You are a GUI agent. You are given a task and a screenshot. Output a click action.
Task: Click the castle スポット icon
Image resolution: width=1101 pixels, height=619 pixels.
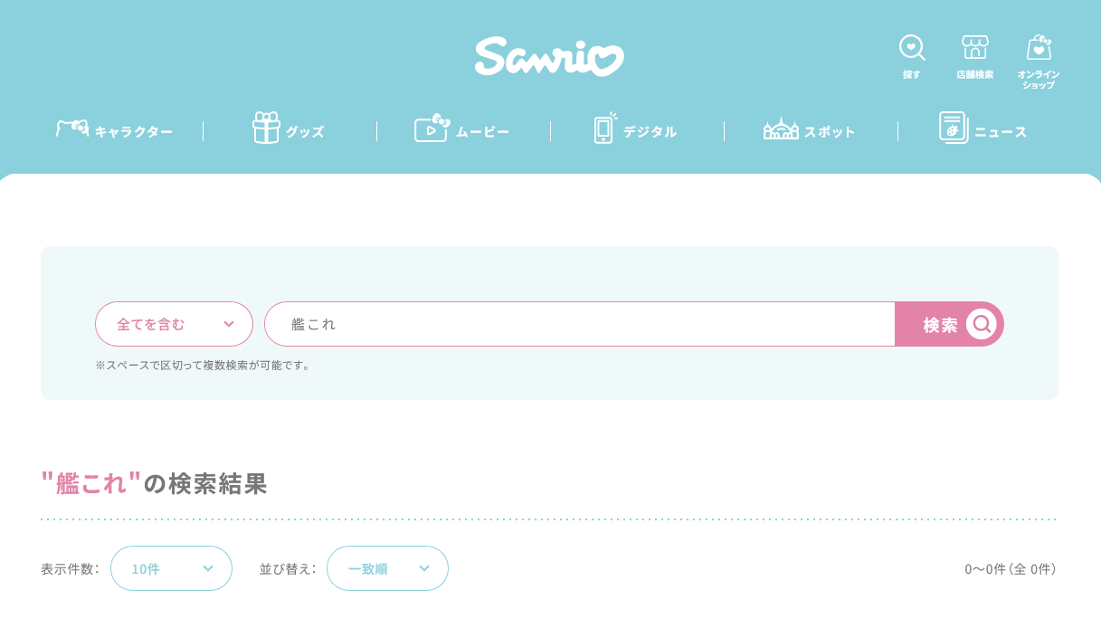pyautogui.click(x=781, y=129)
